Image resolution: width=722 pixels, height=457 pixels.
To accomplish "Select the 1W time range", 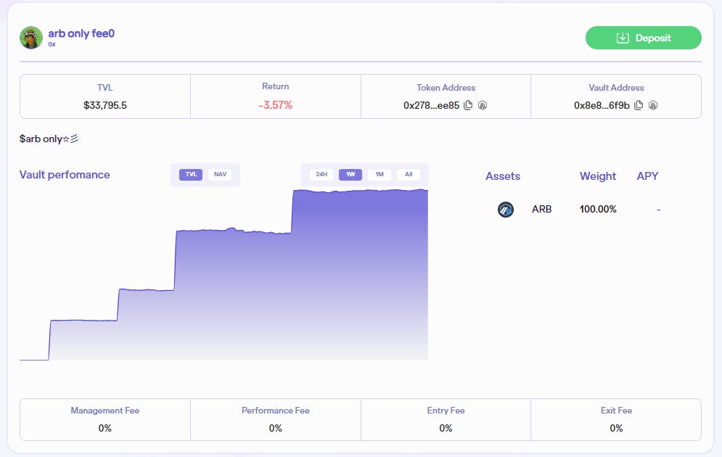I will coord(350,174).
